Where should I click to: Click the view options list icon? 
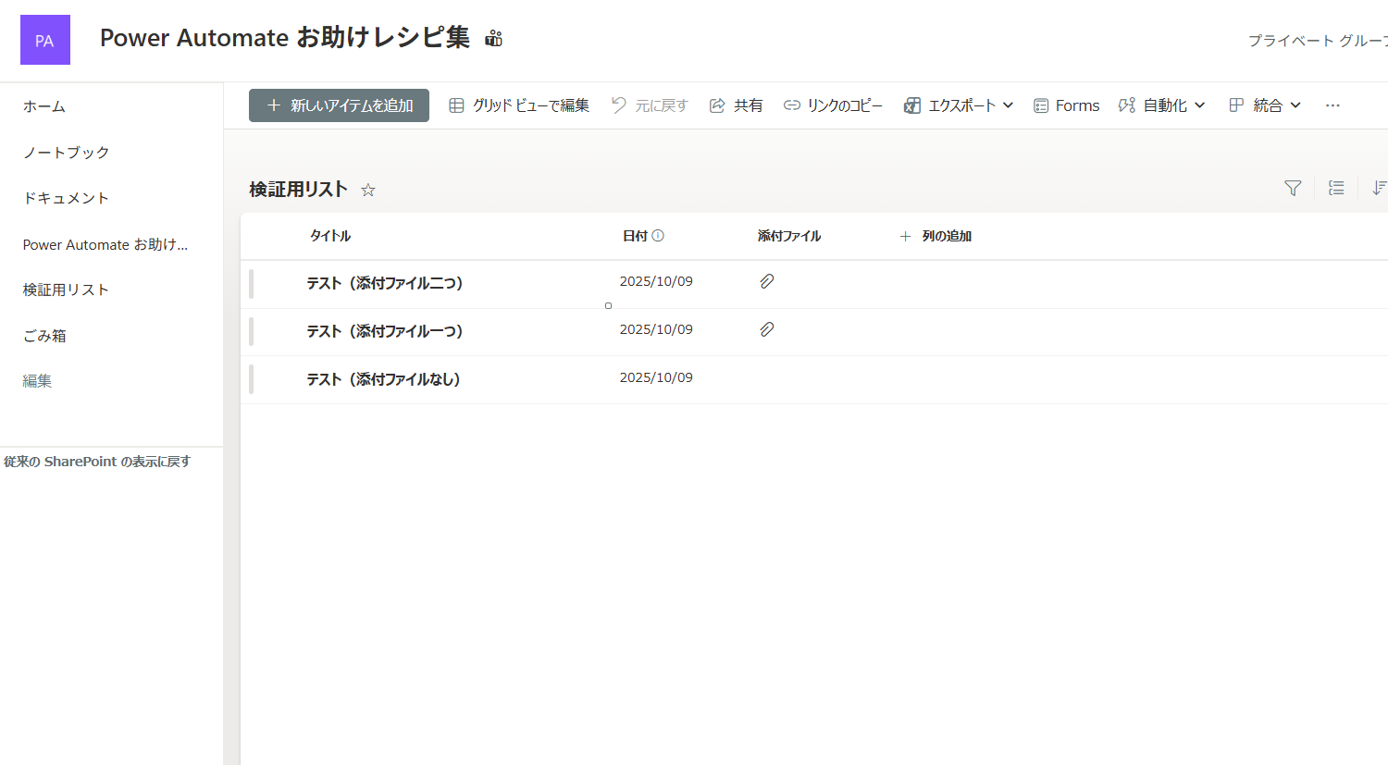1335,188
